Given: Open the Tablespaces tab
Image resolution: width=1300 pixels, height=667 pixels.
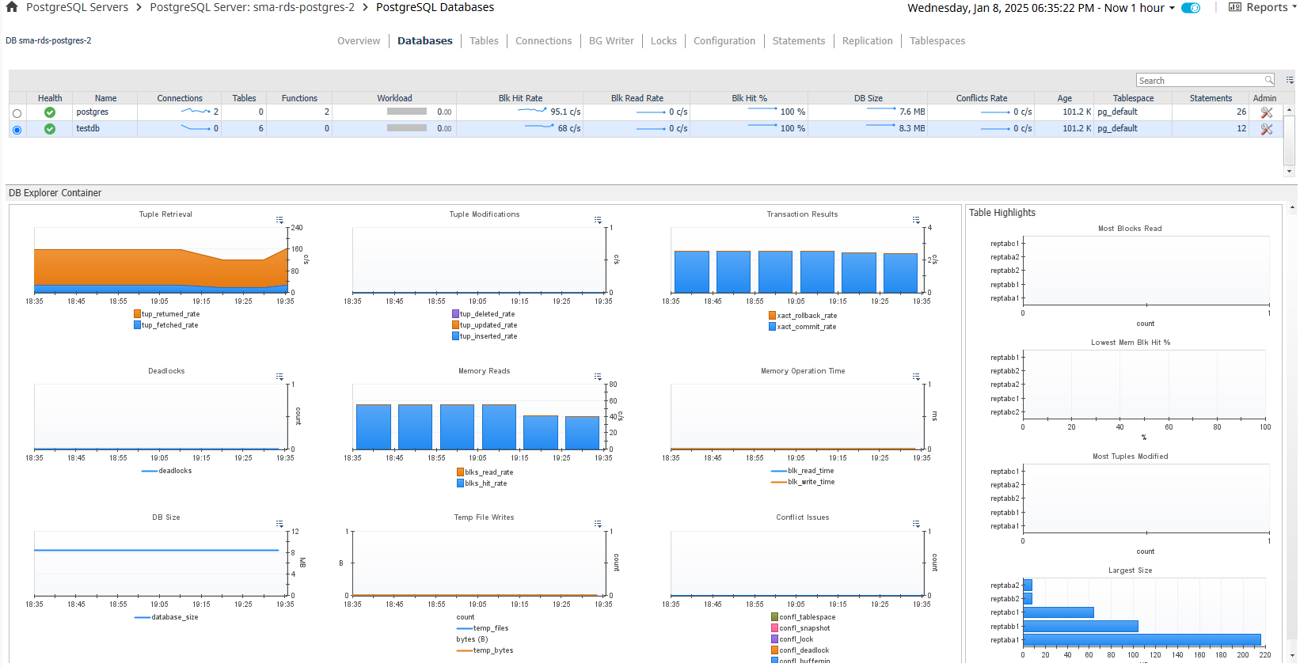Looking at the screenshot, I should [937, 41].
